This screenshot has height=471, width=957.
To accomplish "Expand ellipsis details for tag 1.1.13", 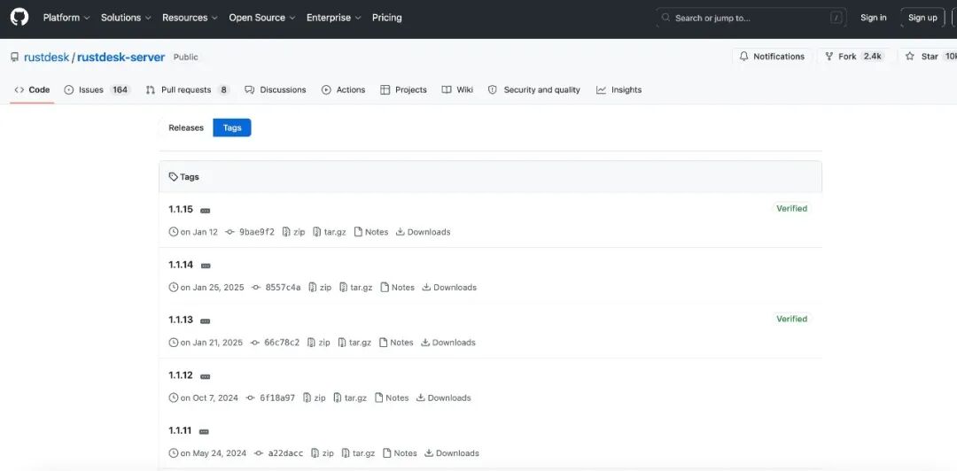I will pyautogui.click(x=206, y=320).
